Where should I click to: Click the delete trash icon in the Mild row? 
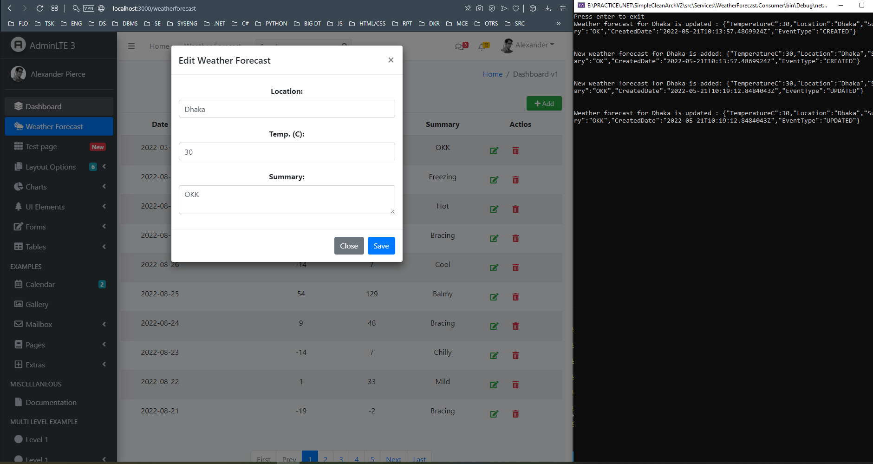(515, 385)
